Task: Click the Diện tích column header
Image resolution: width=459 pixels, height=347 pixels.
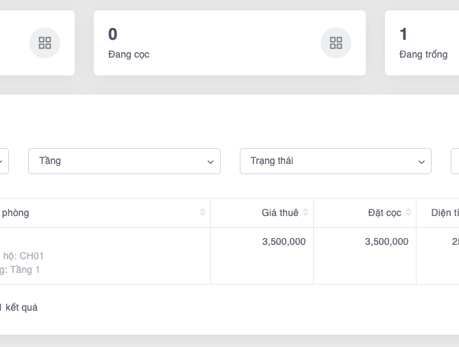Action: coord(444,213)
